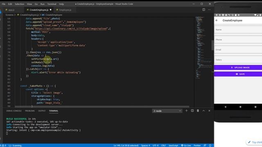
Task: Tap Android recents navigation square
Action: pos(255,107)
